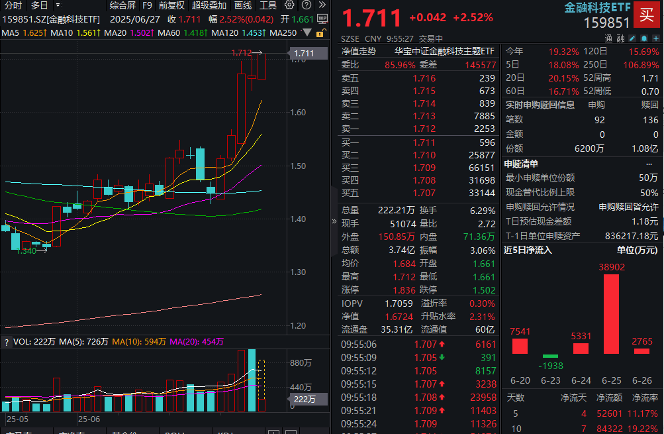The height and width of the screenshot is (434, 664).
Task: Click the 6-23 net outflow bar -1938
Action: 550,356
